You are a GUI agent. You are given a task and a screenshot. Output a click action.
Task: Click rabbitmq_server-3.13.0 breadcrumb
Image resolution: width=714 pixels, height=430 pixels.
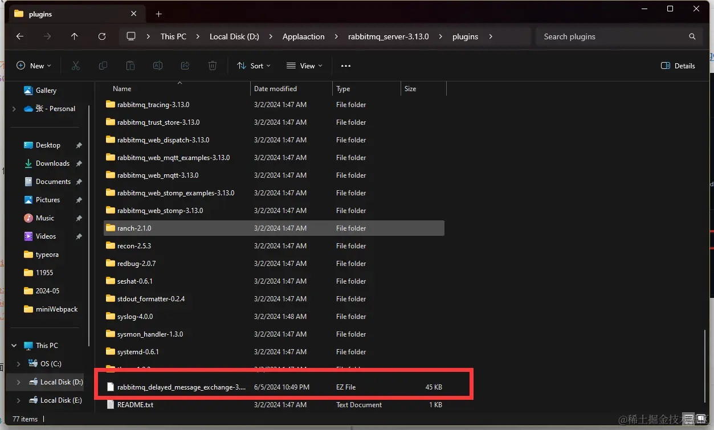pos(389,36)
